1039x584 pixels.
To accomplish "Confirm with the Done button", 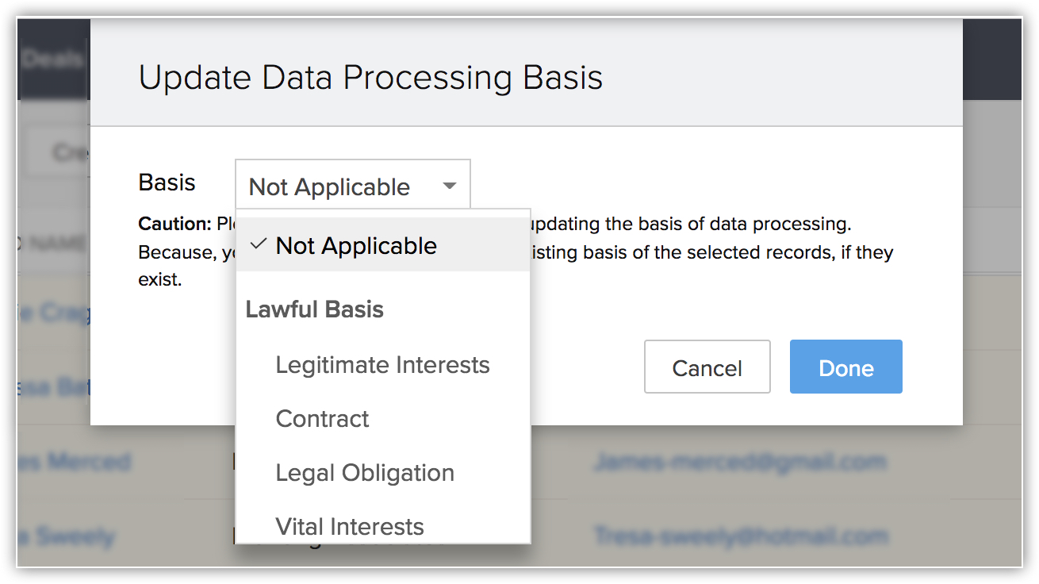I will (x=845, y=367).
